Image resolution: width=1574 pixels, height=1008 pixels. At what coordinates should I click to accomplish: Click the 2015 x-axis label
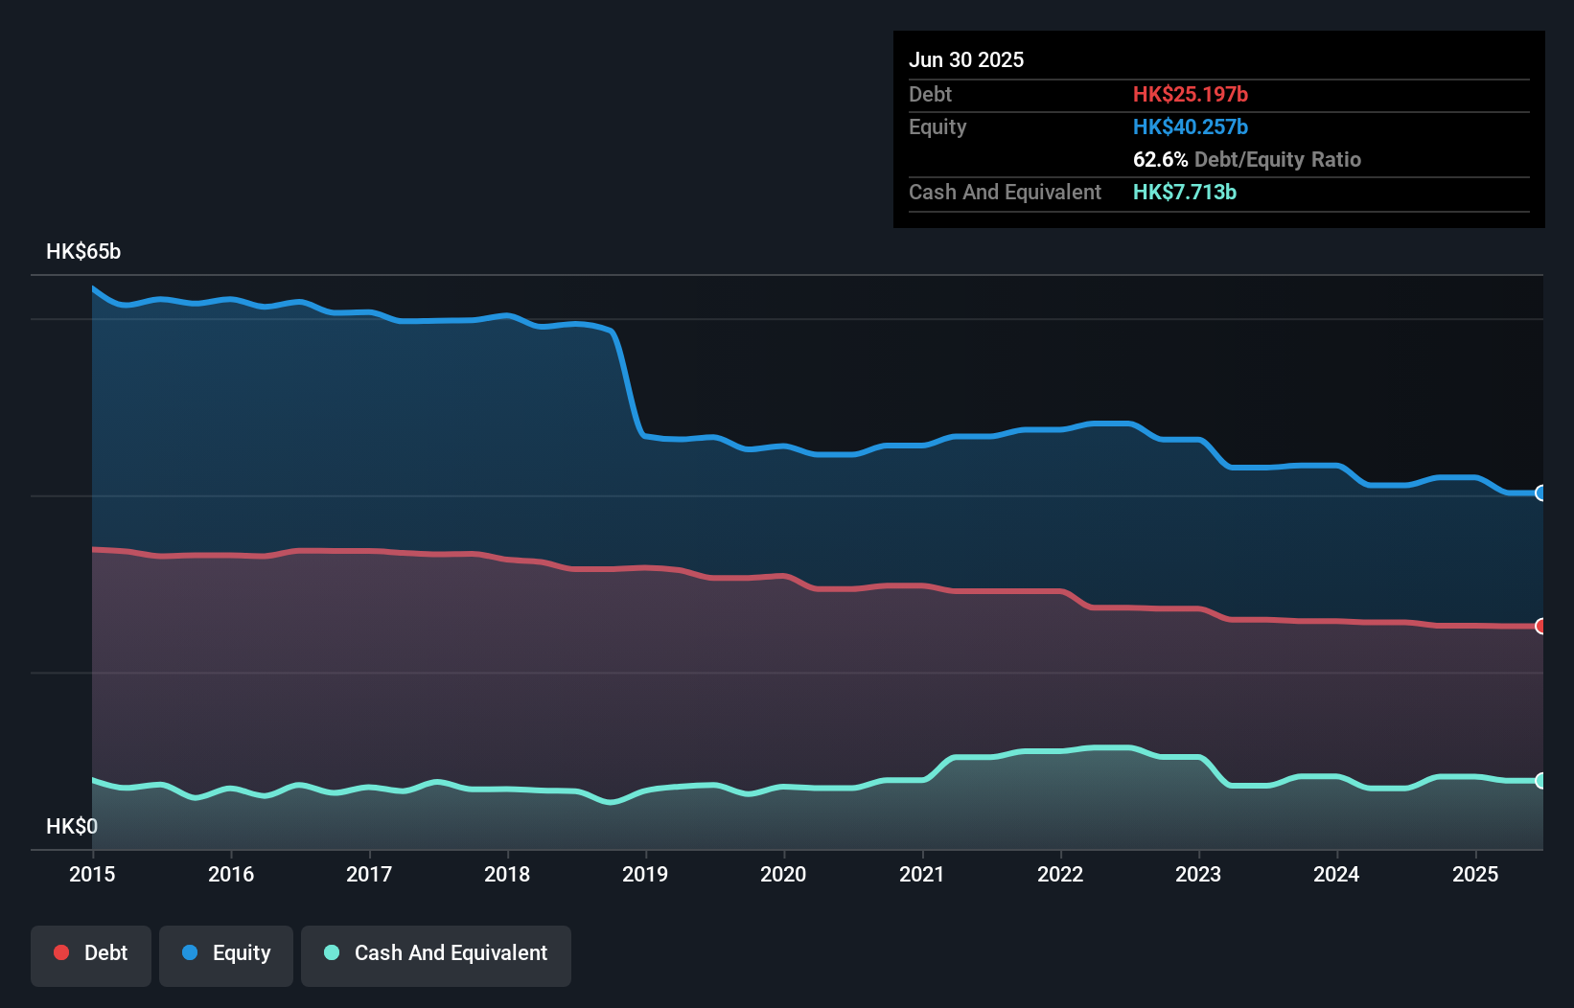point(92,874)
